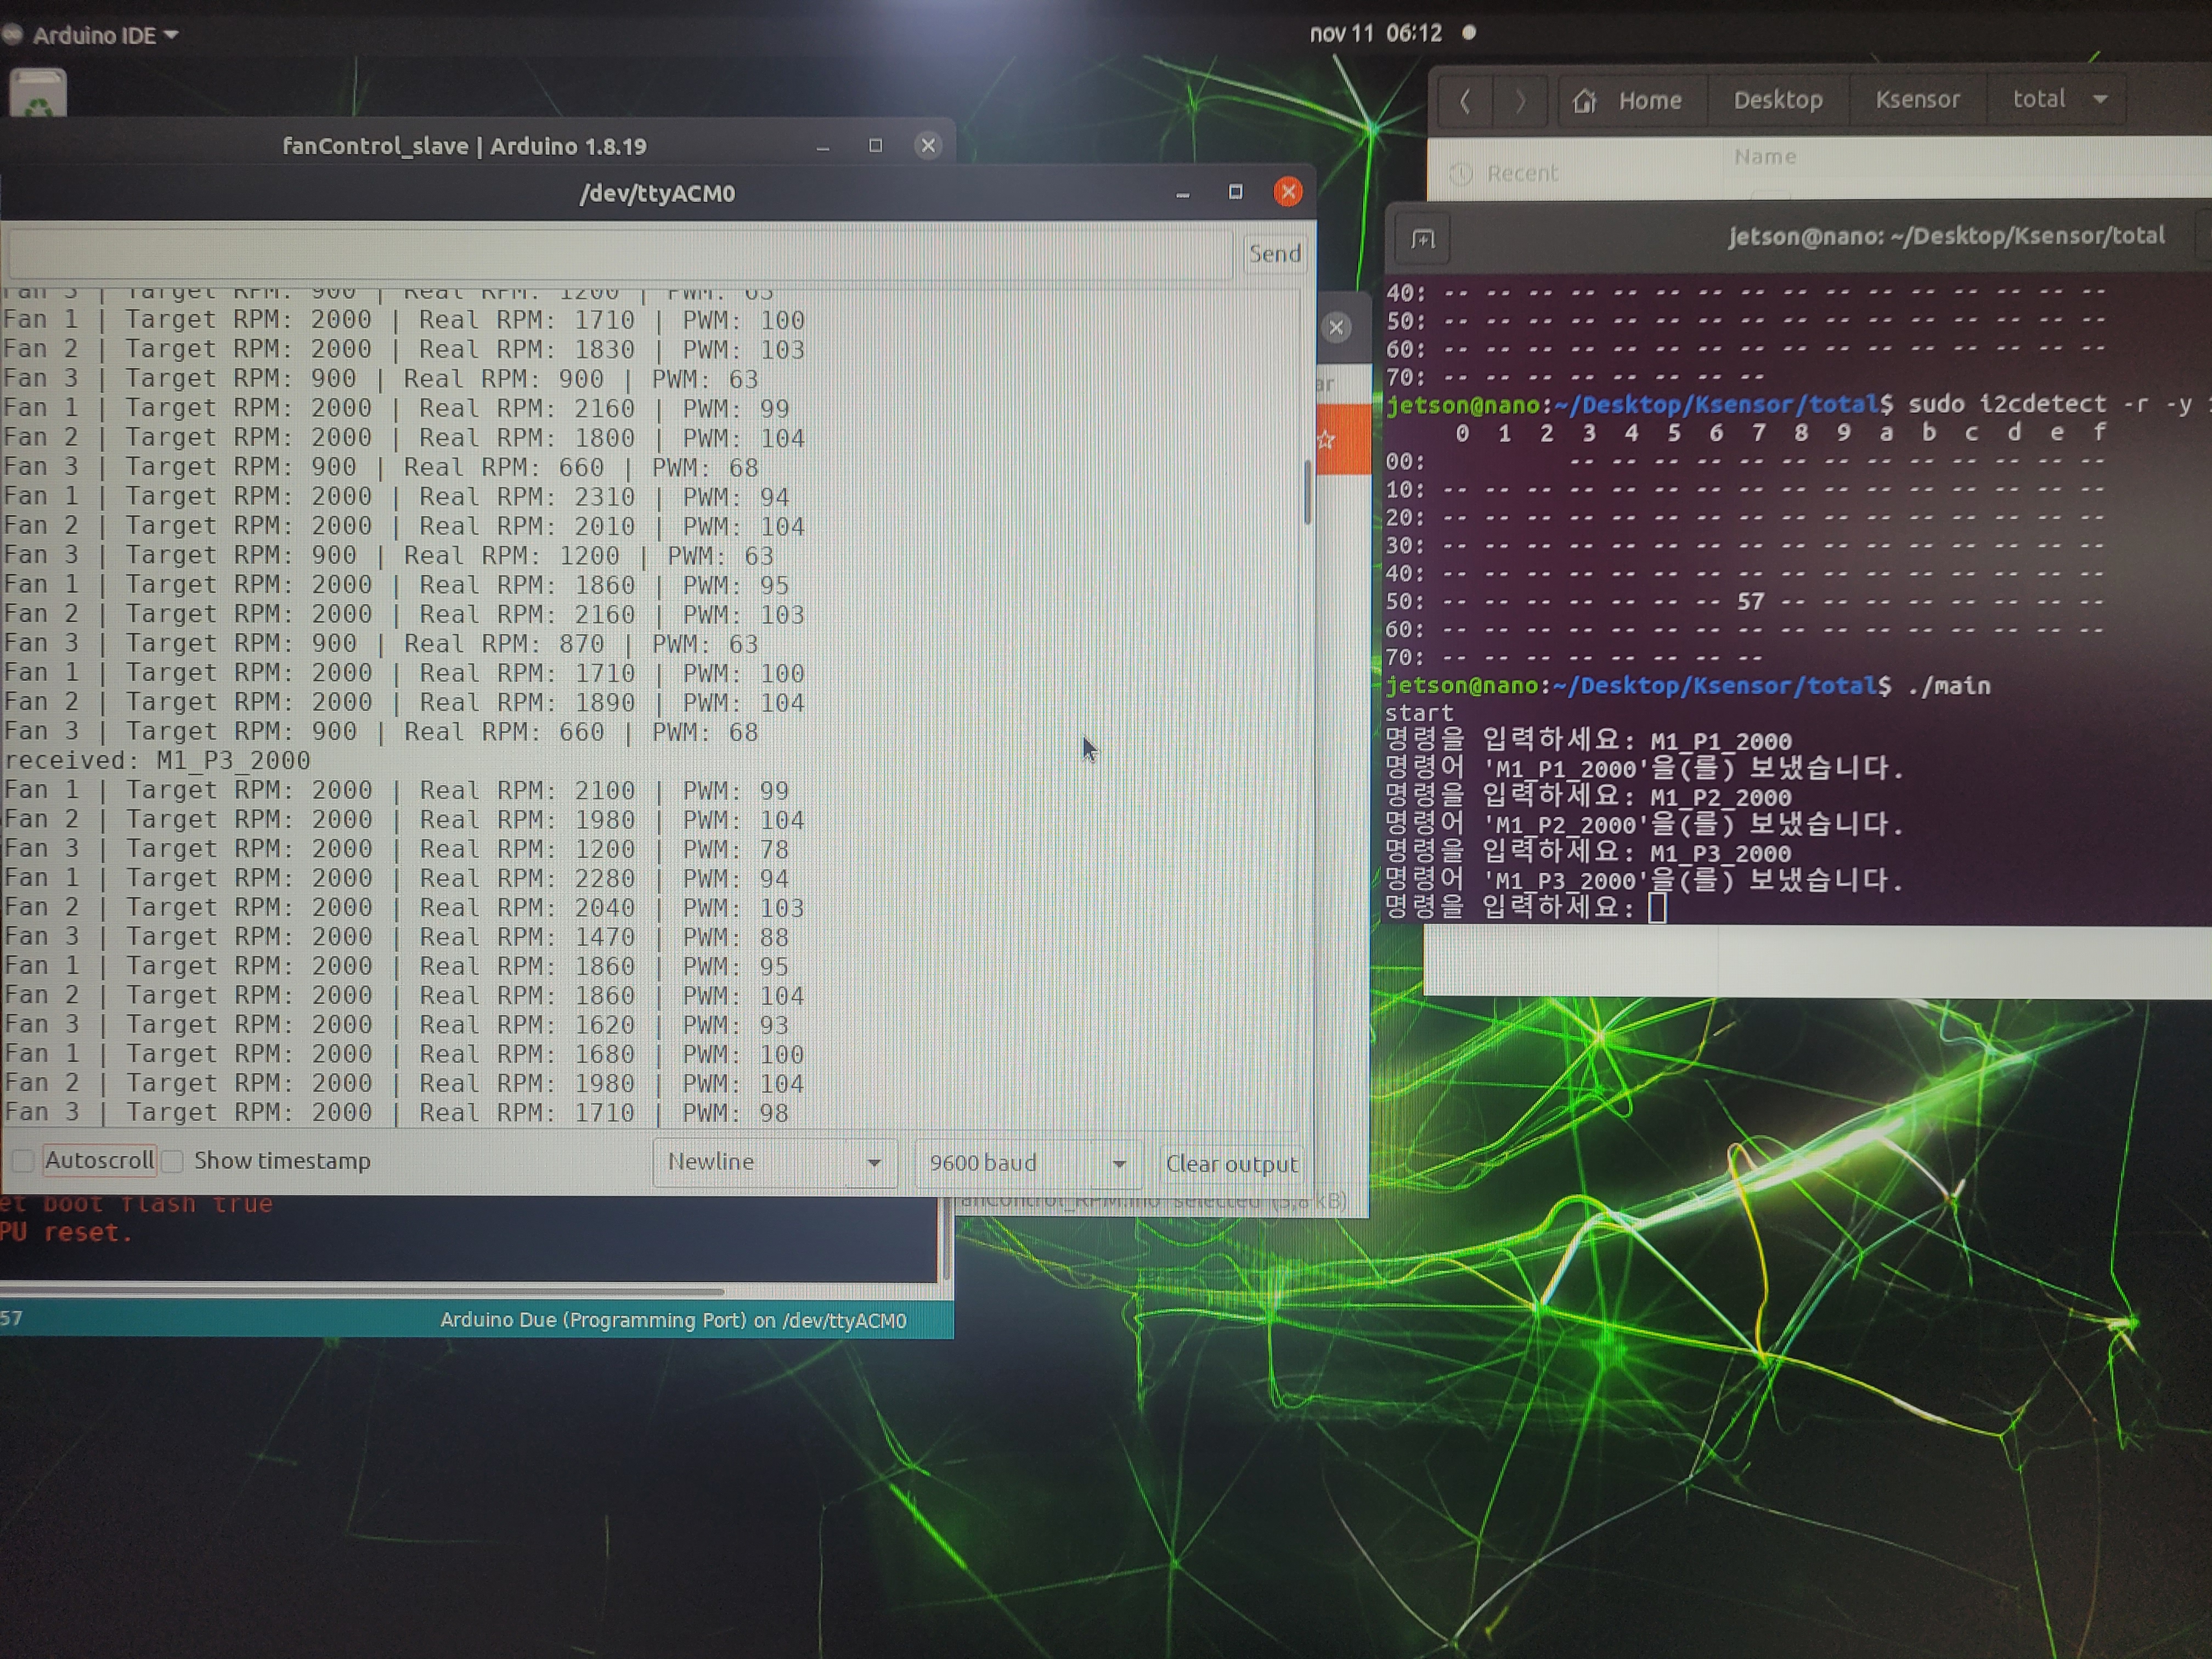Open the Newline line-ending dropdown
Viewport: 2212px width, 1659px height.
pyautogui.click(x=774, y=1162)
